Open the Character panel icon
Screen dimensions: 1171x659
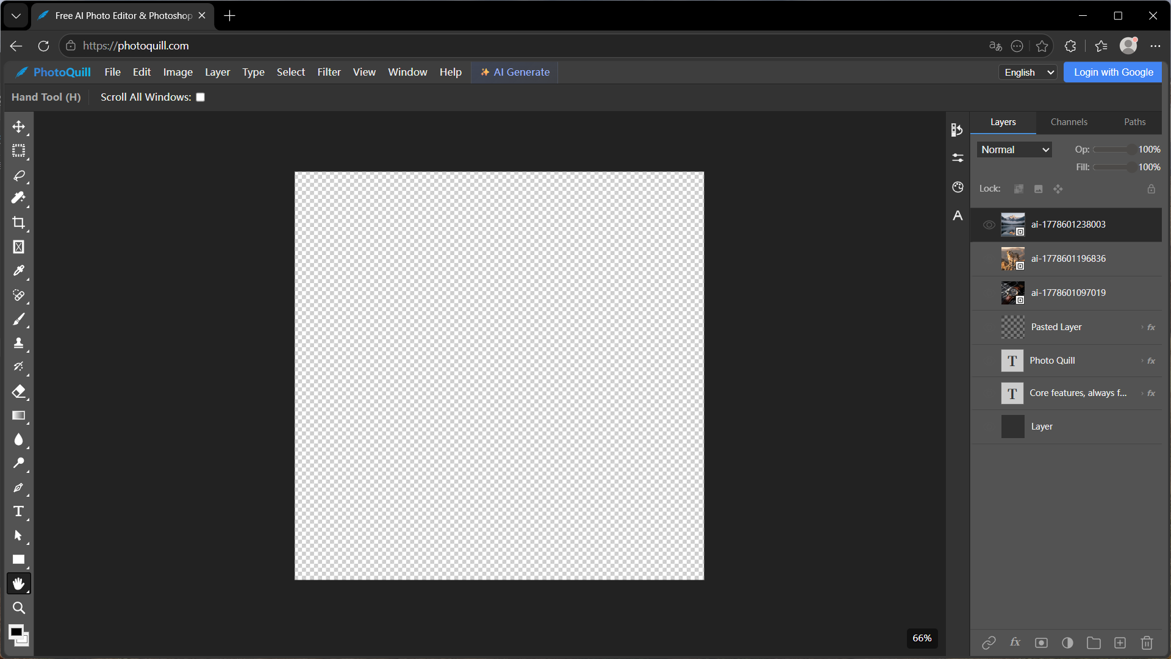click(958, 215)
